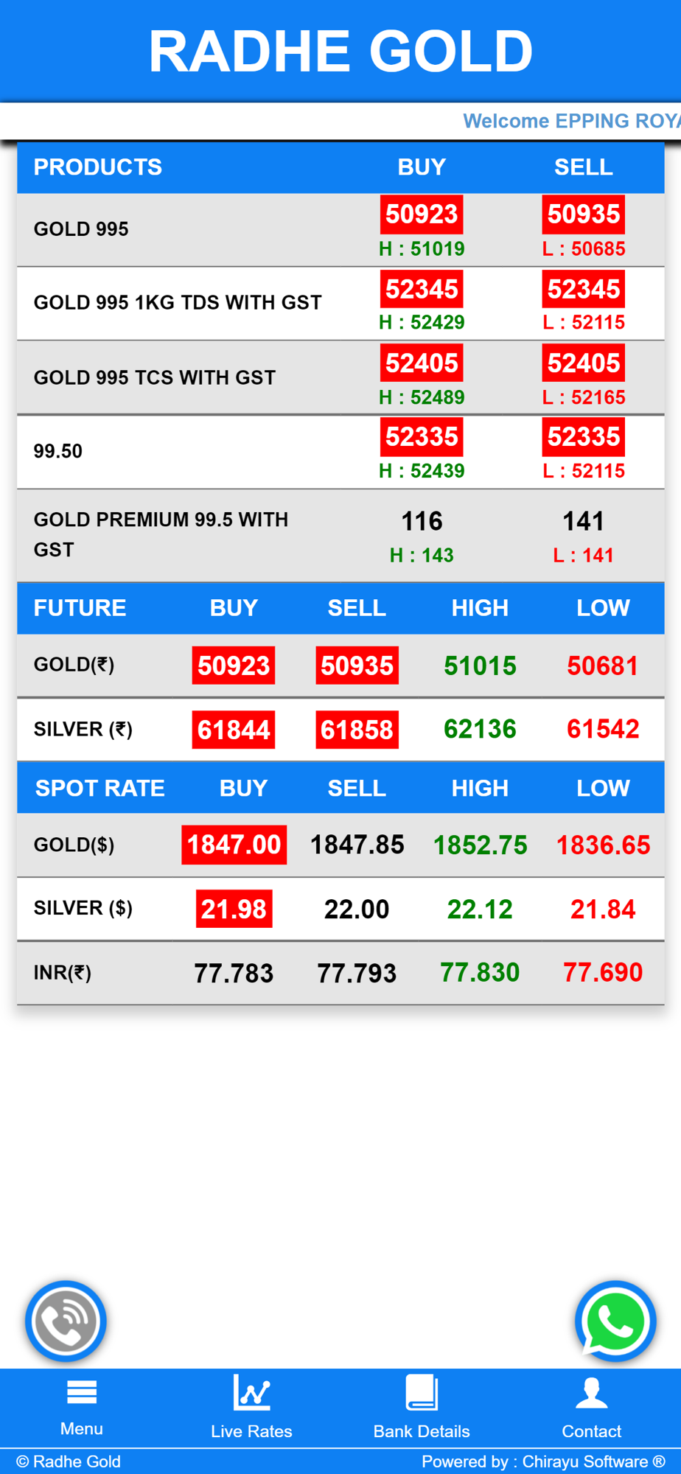Tap the Menu label in bottom bar

[82, 1428]
